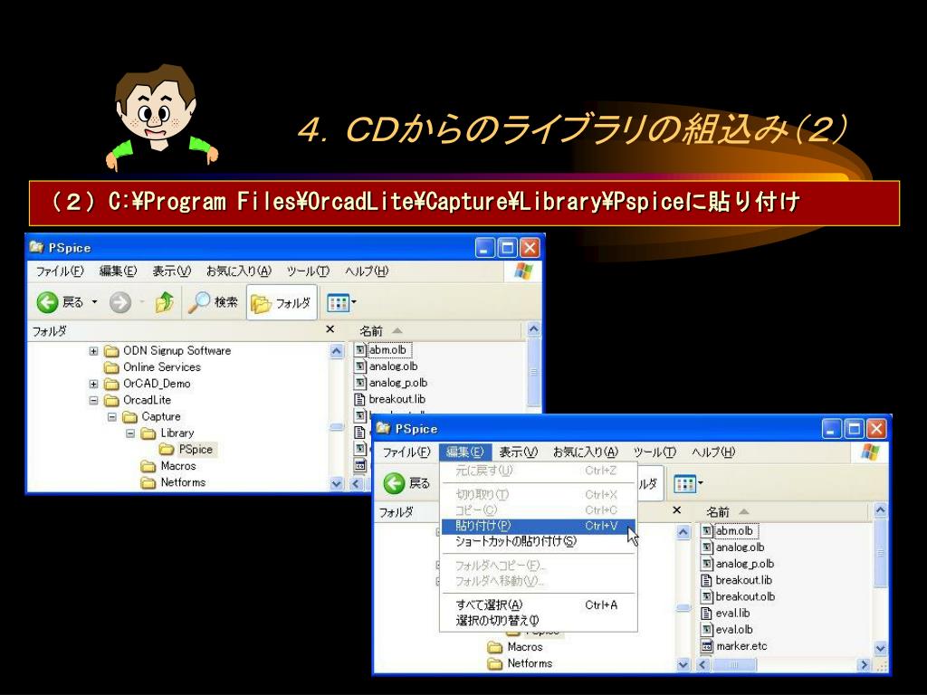Viewport: 927px width, 695px height.
Task: Click eval.lib file icon in front window
Action: point(706,614)
